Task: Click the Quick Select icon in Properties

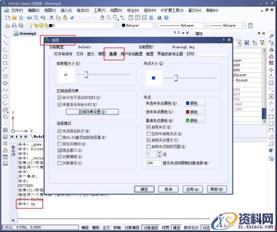Action: point(262,43)
